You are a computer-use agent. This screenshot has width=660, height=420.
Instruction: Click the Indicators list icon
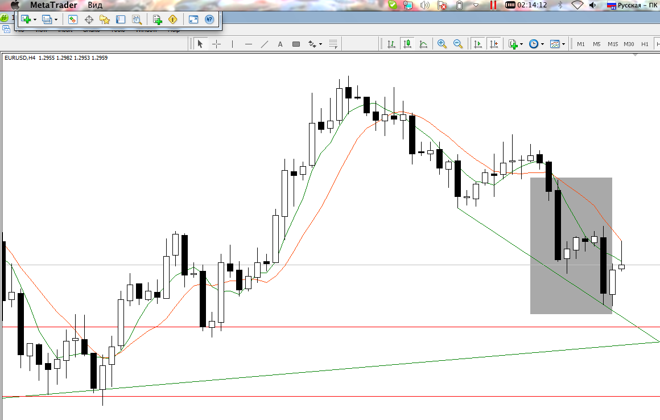pos(513,44)
